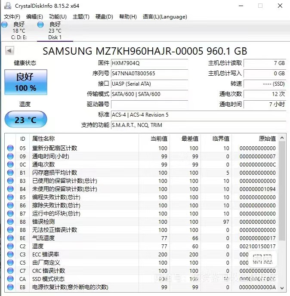Click status icon for attribute C2

pos(10,246)
